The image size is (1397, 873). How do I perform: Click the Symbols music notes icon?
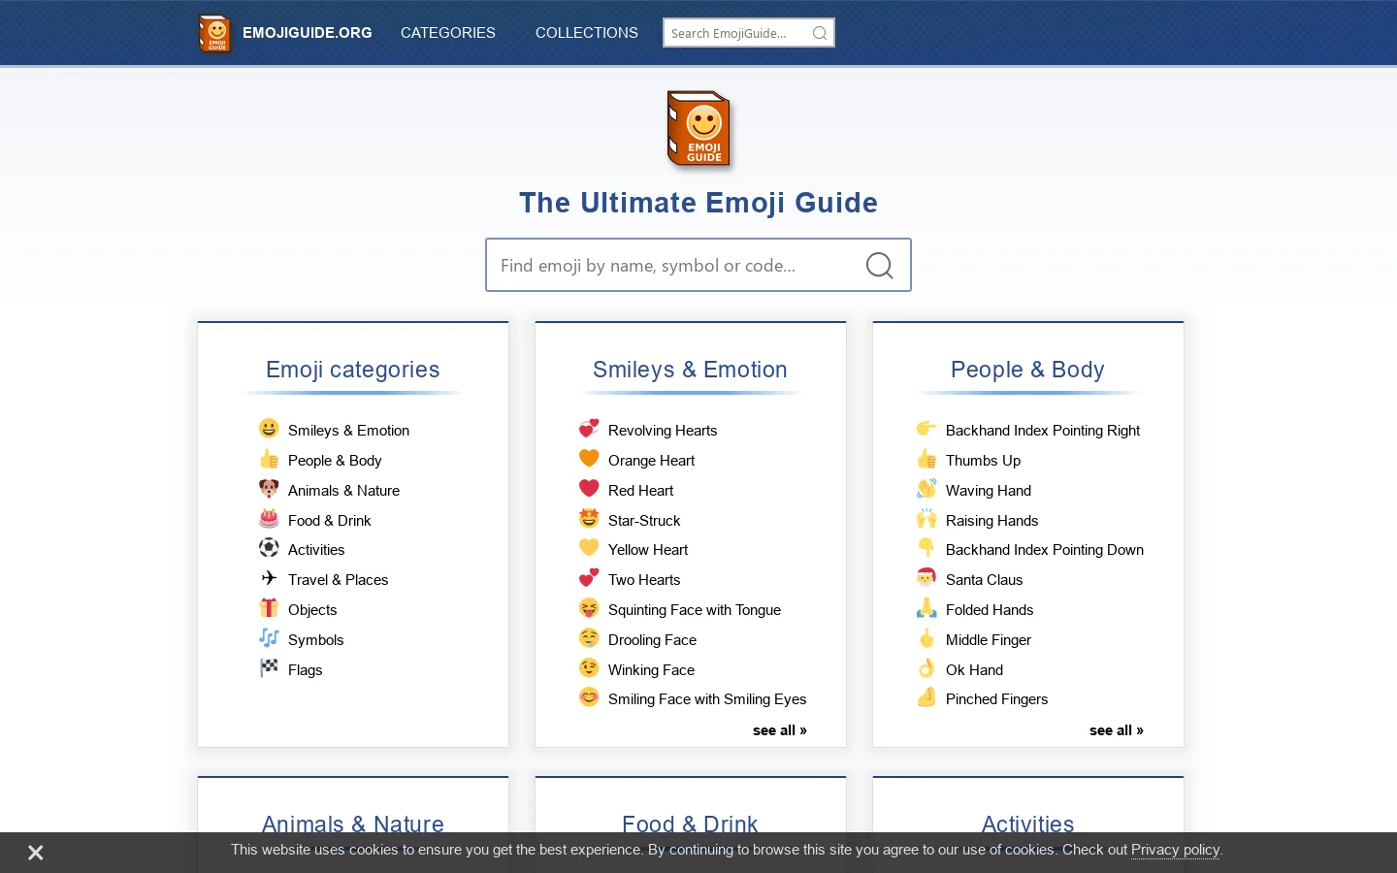tap(269, 638)
